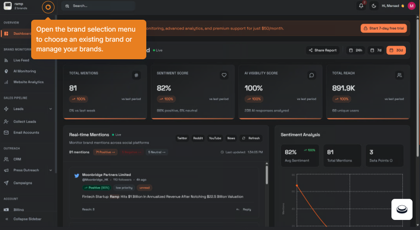Image resolution: width=420 pixels, height=230 pixels.
Task: Select the 30d time range
Action: (x=396, y=50)
